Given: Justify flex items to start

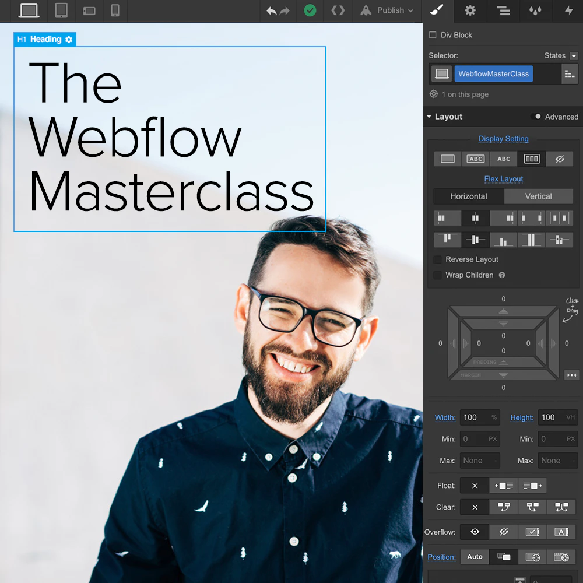Looking at the screenshot, I should tap(447, 218).
